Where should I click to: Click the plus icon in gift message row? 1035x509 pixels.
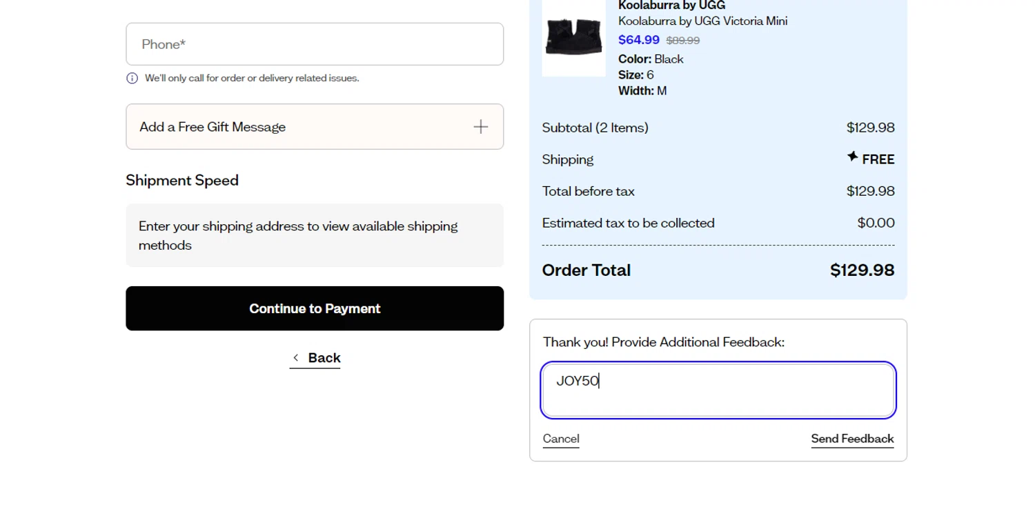point(480,127)
